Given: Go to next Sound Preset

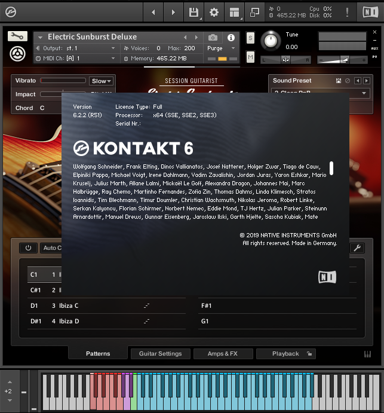Looking at the screenshot, I should point(366,81).
